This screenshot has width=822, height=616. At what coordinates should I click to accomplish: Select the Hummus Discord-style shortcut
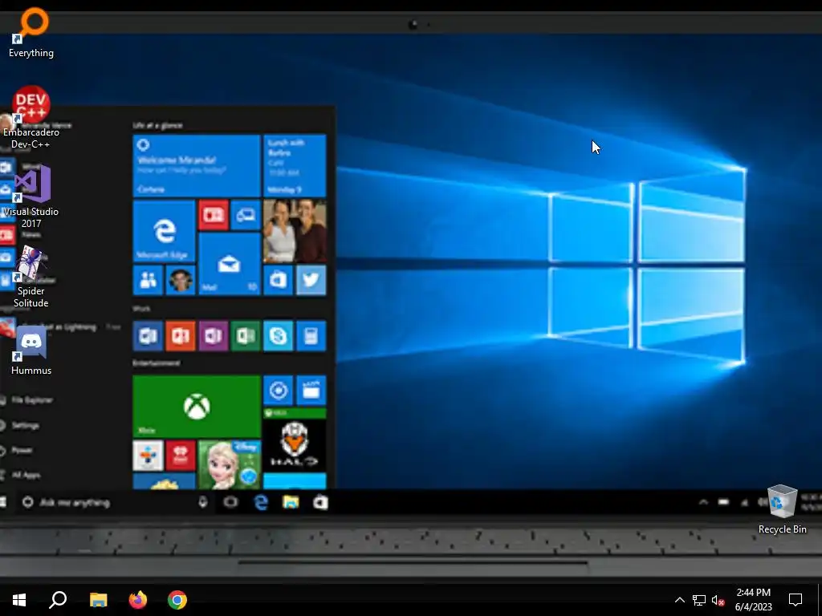[31, 351]
